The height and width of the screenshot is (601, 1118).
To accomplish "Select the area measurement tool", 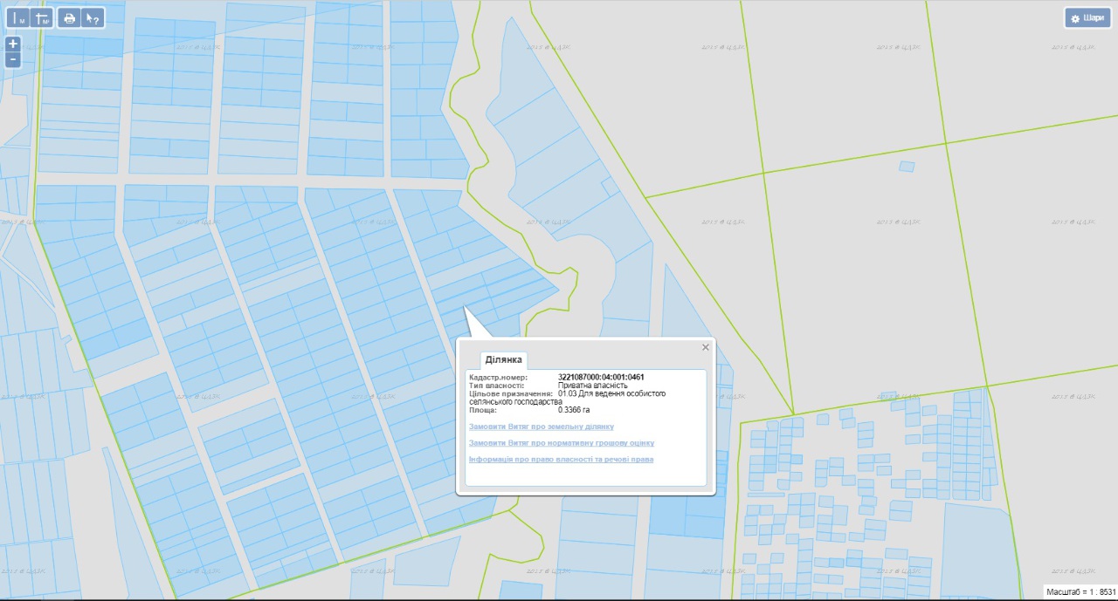I will pyautogui.click(x=41, y=17).
